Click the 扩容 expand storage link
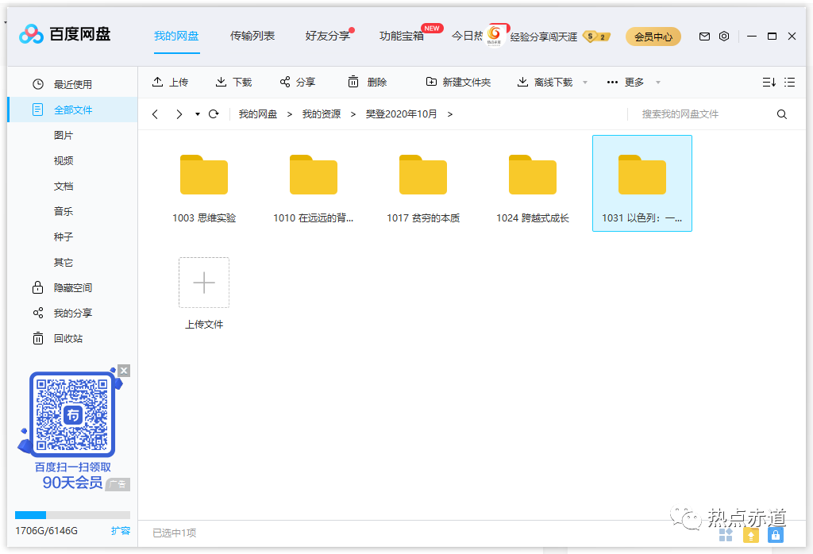Screen dimensions: 813x554 (x=121, y=530)
